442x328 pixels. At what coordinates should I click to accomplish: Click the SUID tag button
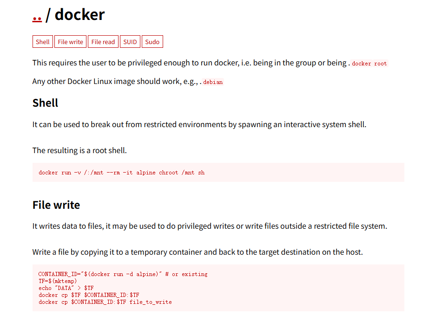click(130, 42)
